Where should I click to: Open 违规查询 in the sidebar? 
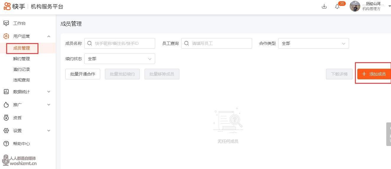(x=22, y=80)
